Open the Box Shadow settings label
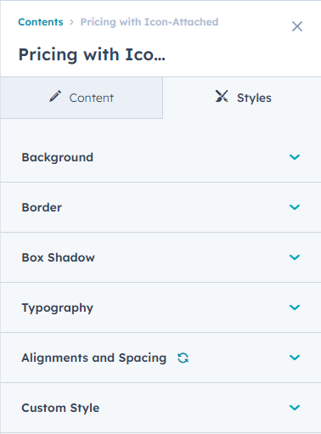Screen dimensions: 321x434 click(x=59, y=257)
